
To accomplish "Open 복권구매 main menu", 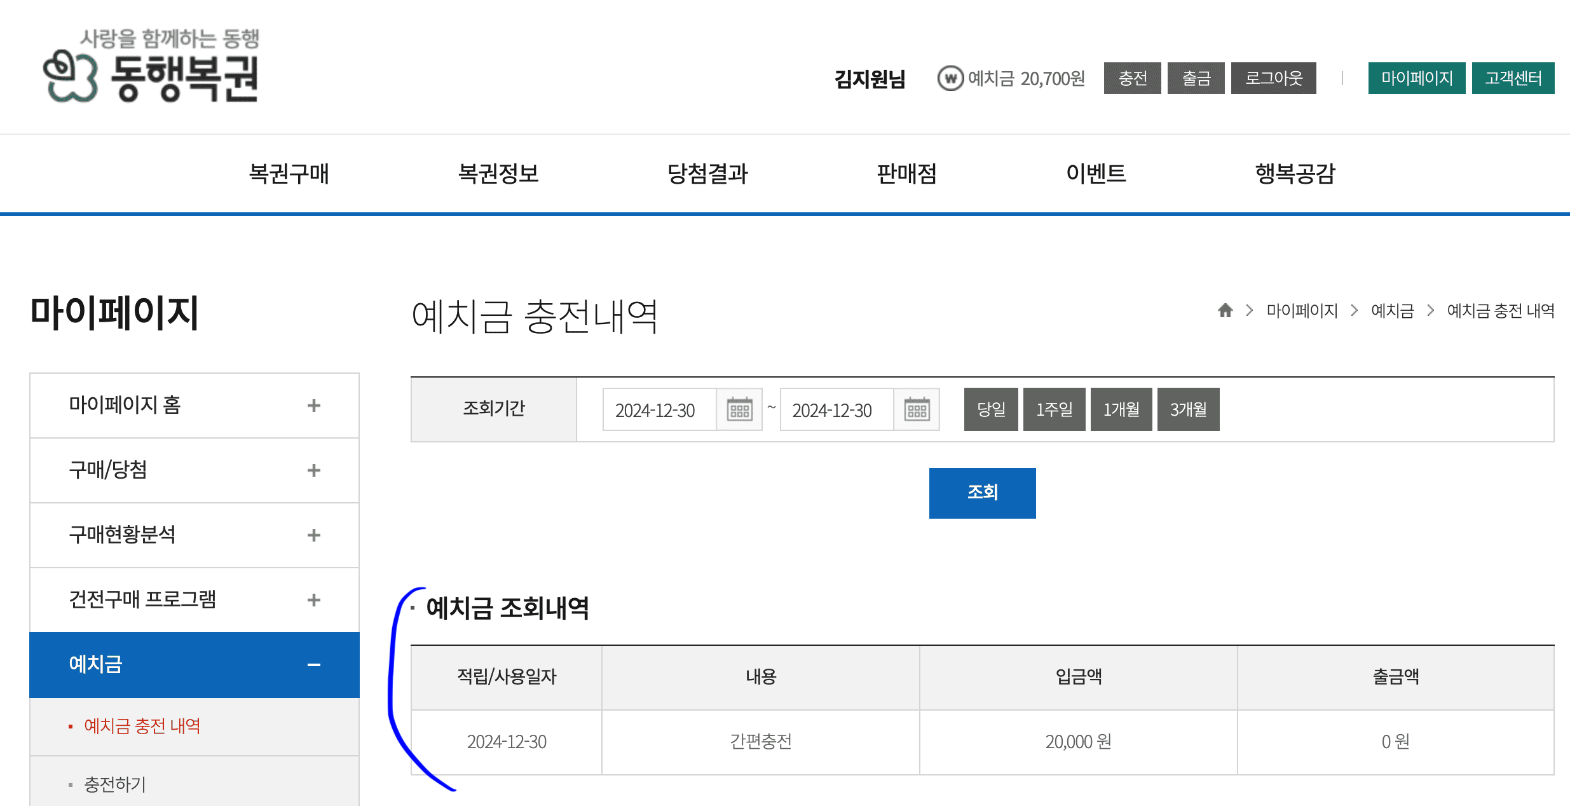I will click(x=289, y=174).
